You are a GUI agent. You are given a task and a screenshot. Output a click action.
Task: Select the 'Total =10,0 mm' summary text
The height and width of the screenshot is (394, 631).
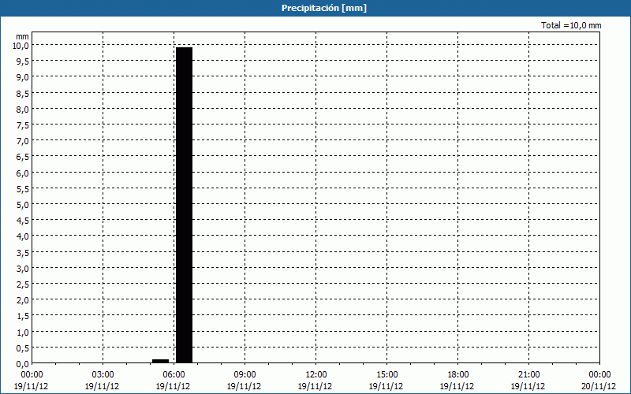point(571,25)
